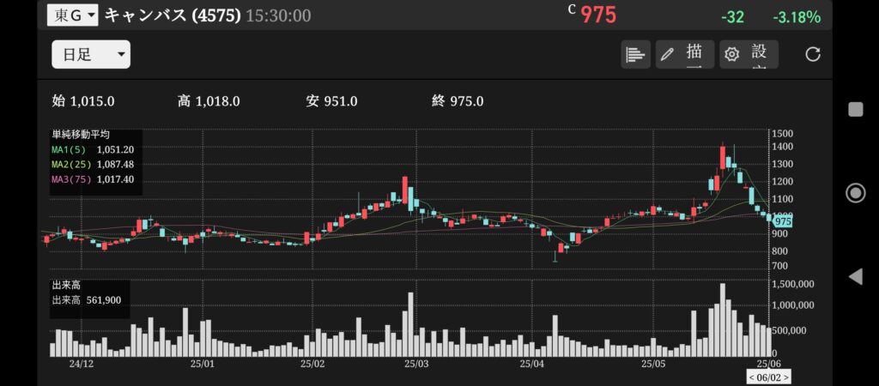Click the 25/02 date axis label
879x386 pixels.
tap(312, 365)
